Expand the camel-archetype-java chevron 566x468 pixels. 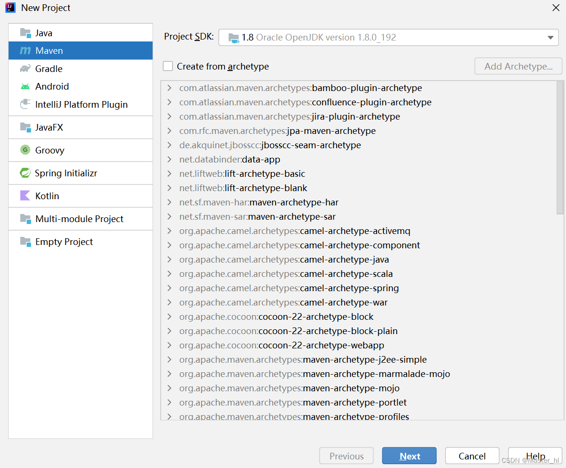pos(169,259)
